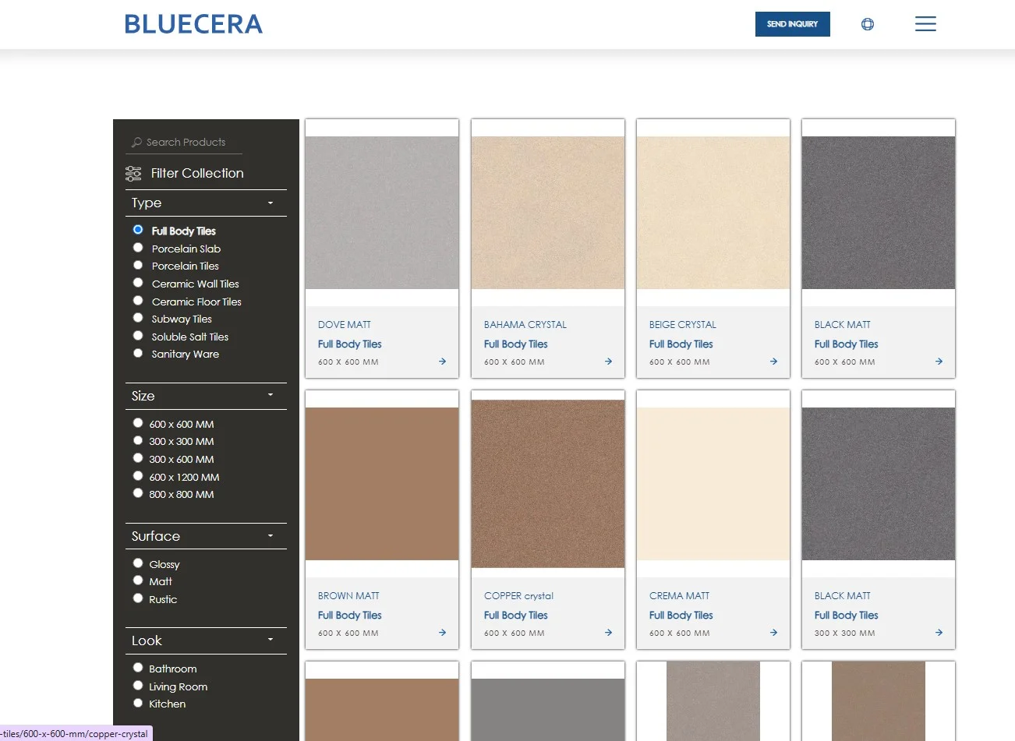This screenshot has width=1015, height=741.
Task: Click the arrow on Bahama Crystal card
Action: (608, 362)
